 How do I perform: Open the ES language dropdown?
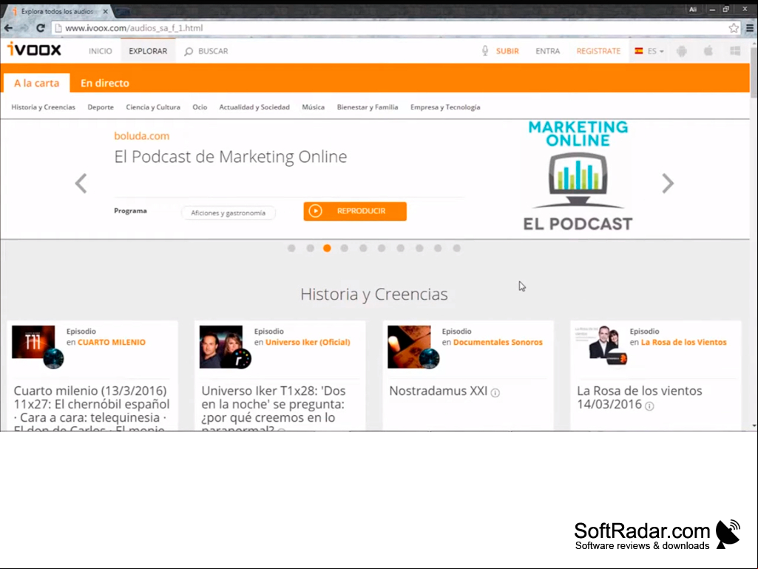pyautogui.click(x=649, y=51)
